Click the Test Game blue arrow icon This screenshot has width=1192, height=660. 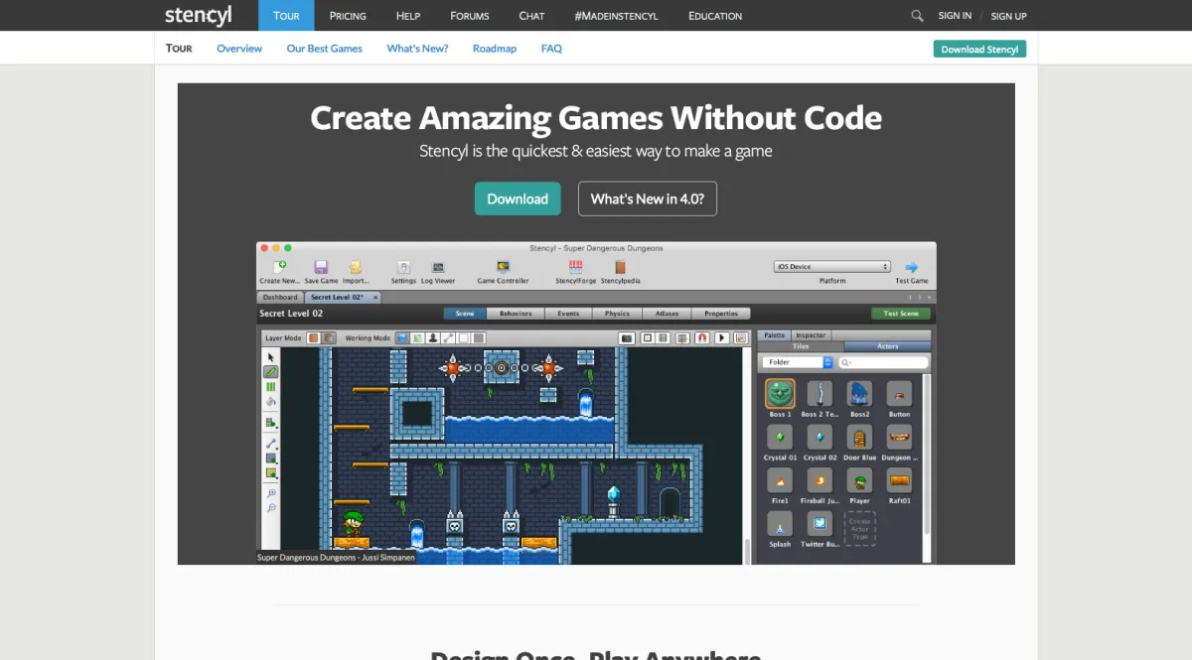pos(911,267)
